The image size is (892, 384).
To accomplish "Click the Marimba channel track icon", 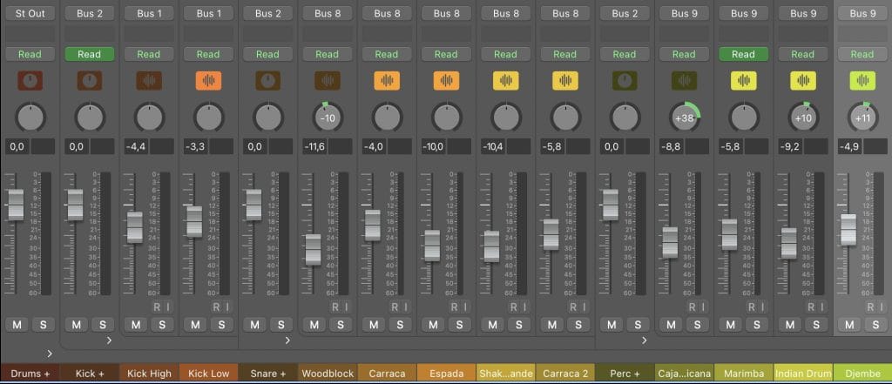I will [x=743, y=81].
